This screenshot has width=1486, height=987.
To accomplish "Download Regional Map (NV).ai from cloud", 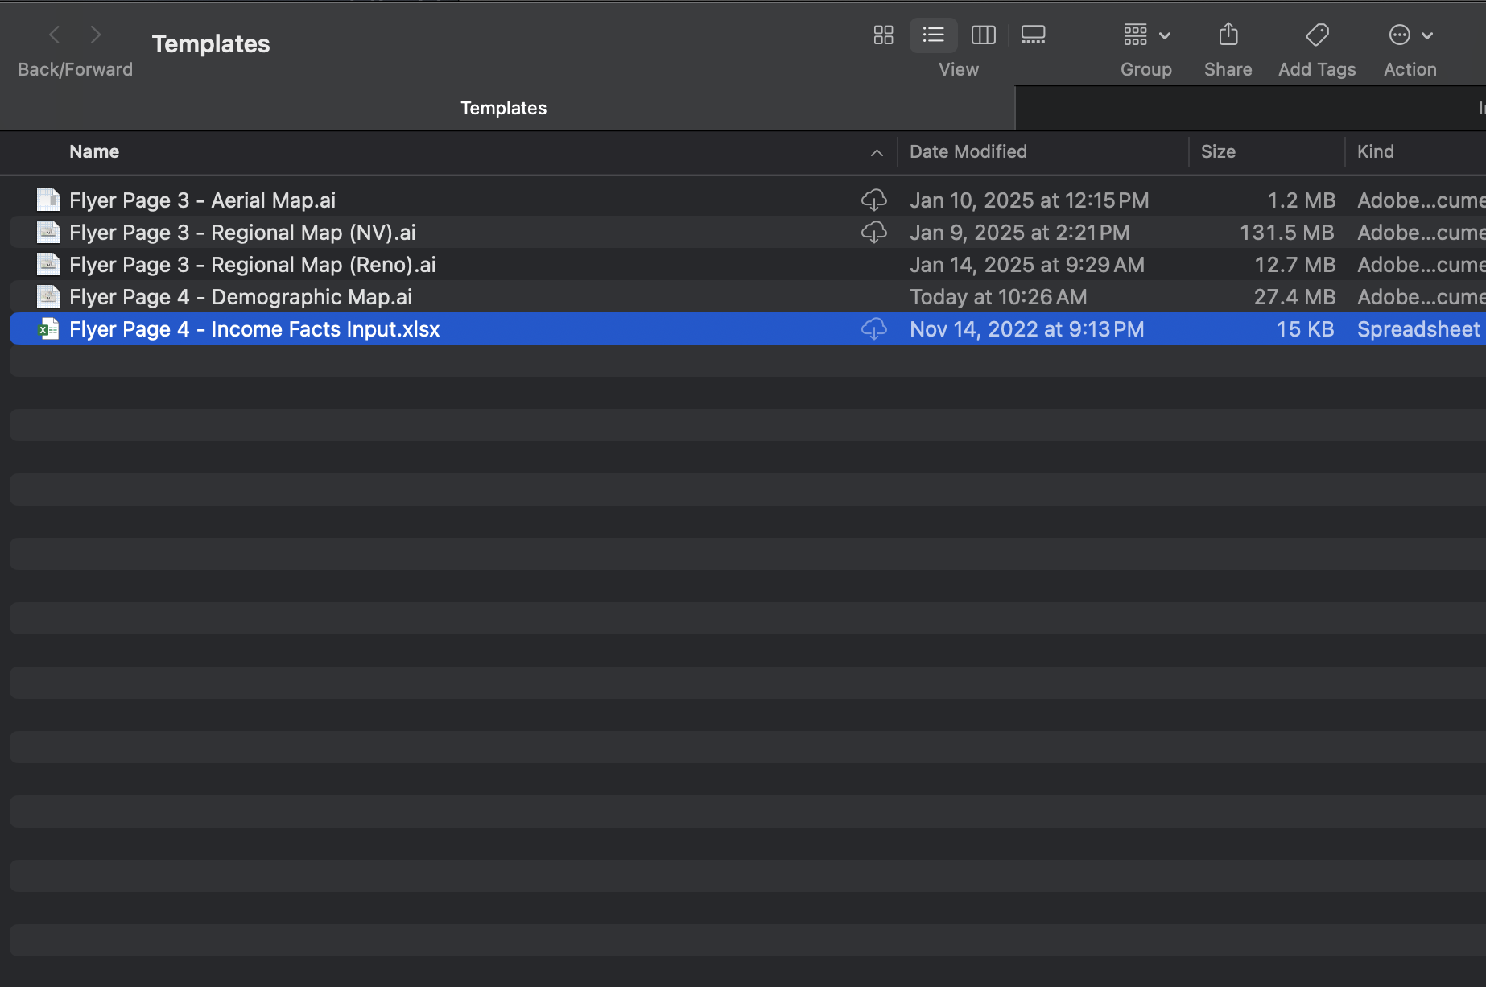I will pyautogui.click(x=873, y=233).
